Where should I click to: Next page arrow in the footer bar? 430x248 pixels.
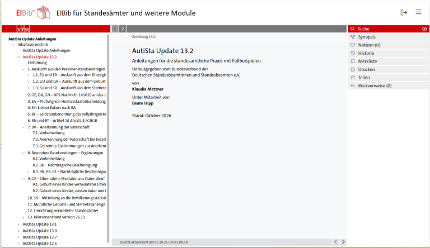tap(343, 242)
